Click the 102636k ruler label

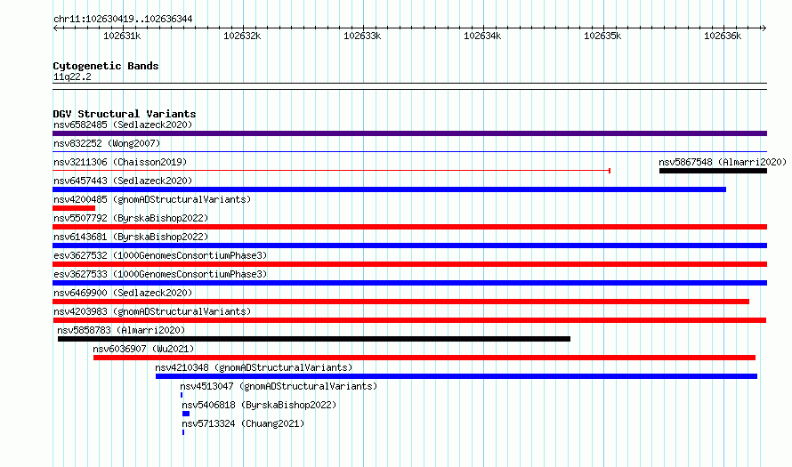(723, 36)
